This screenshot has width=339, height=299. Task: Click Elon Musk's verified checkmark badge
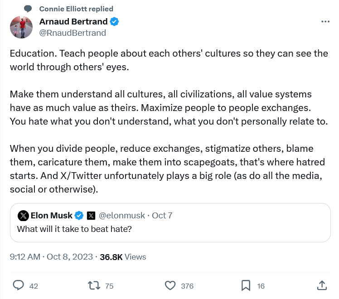pos(79,215)
